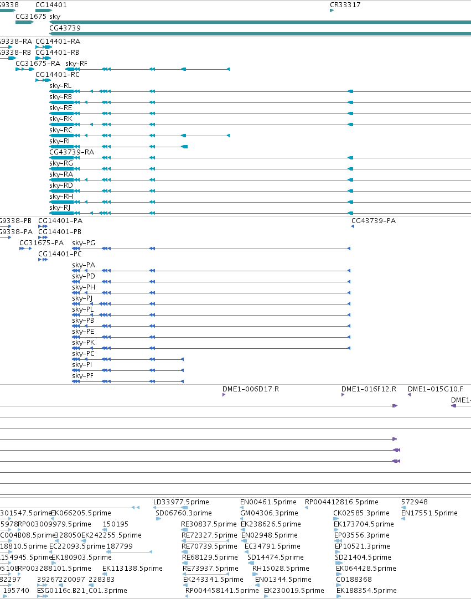Select transcript CG14401-RA
The height and width of the screenshot is (599, 471).
click(44, 47)
